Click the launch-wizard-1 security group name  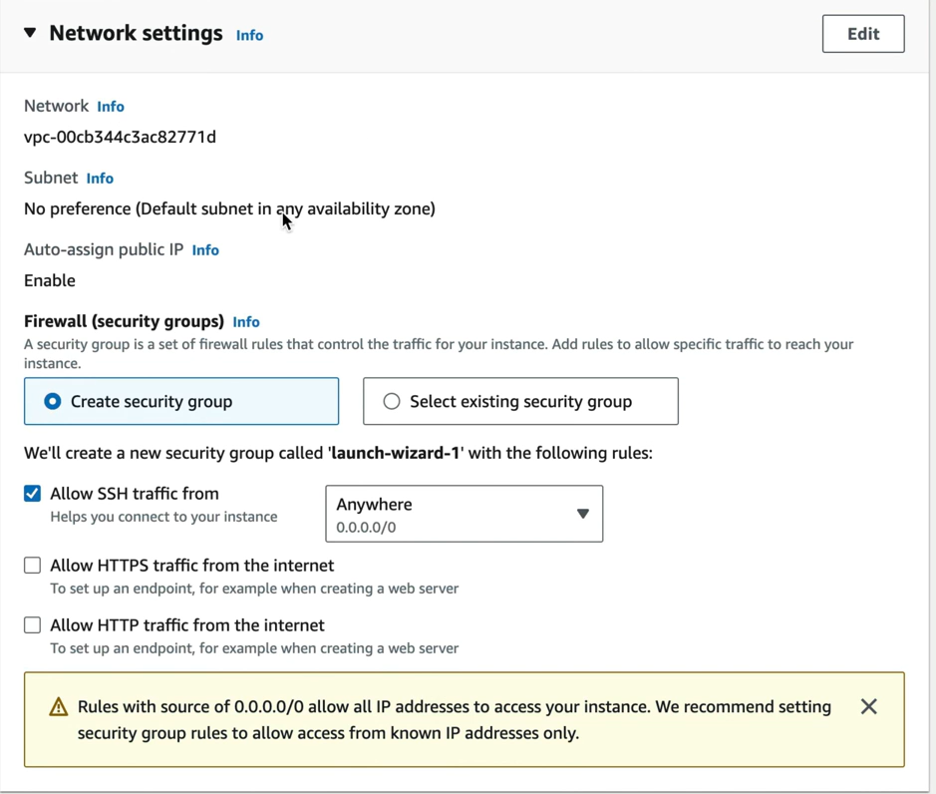[x=395, y=453]
